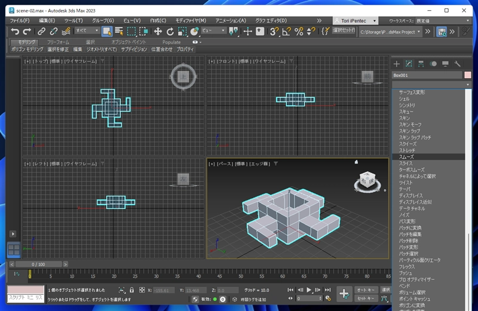
Task: Toggle the Percent Snap button
Action: click(x=299, y=31)
